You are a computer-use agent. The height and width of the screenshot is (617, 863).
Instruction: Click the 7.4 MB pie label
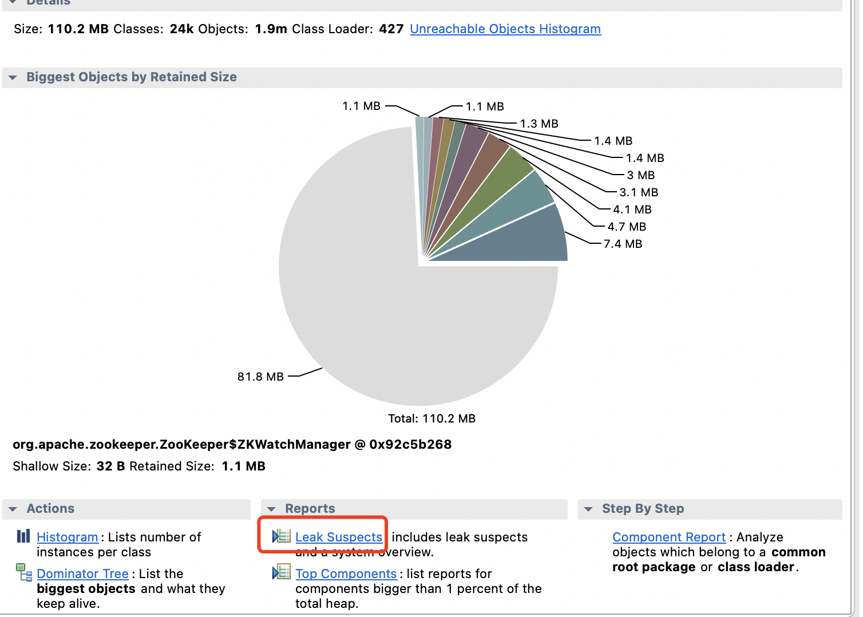tap(623, 244)
